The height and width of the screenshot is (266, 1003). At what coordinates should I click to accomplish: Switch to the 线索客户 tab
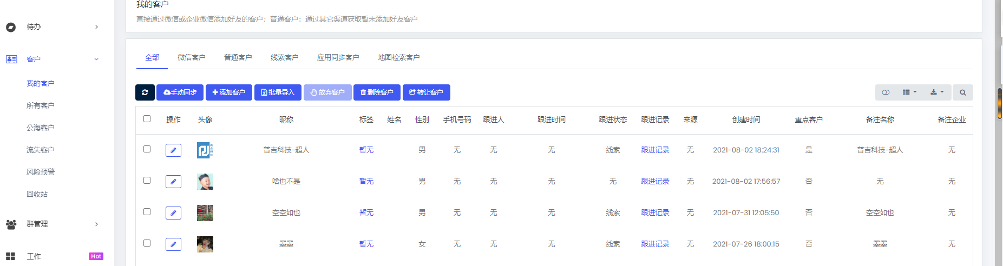285,57
